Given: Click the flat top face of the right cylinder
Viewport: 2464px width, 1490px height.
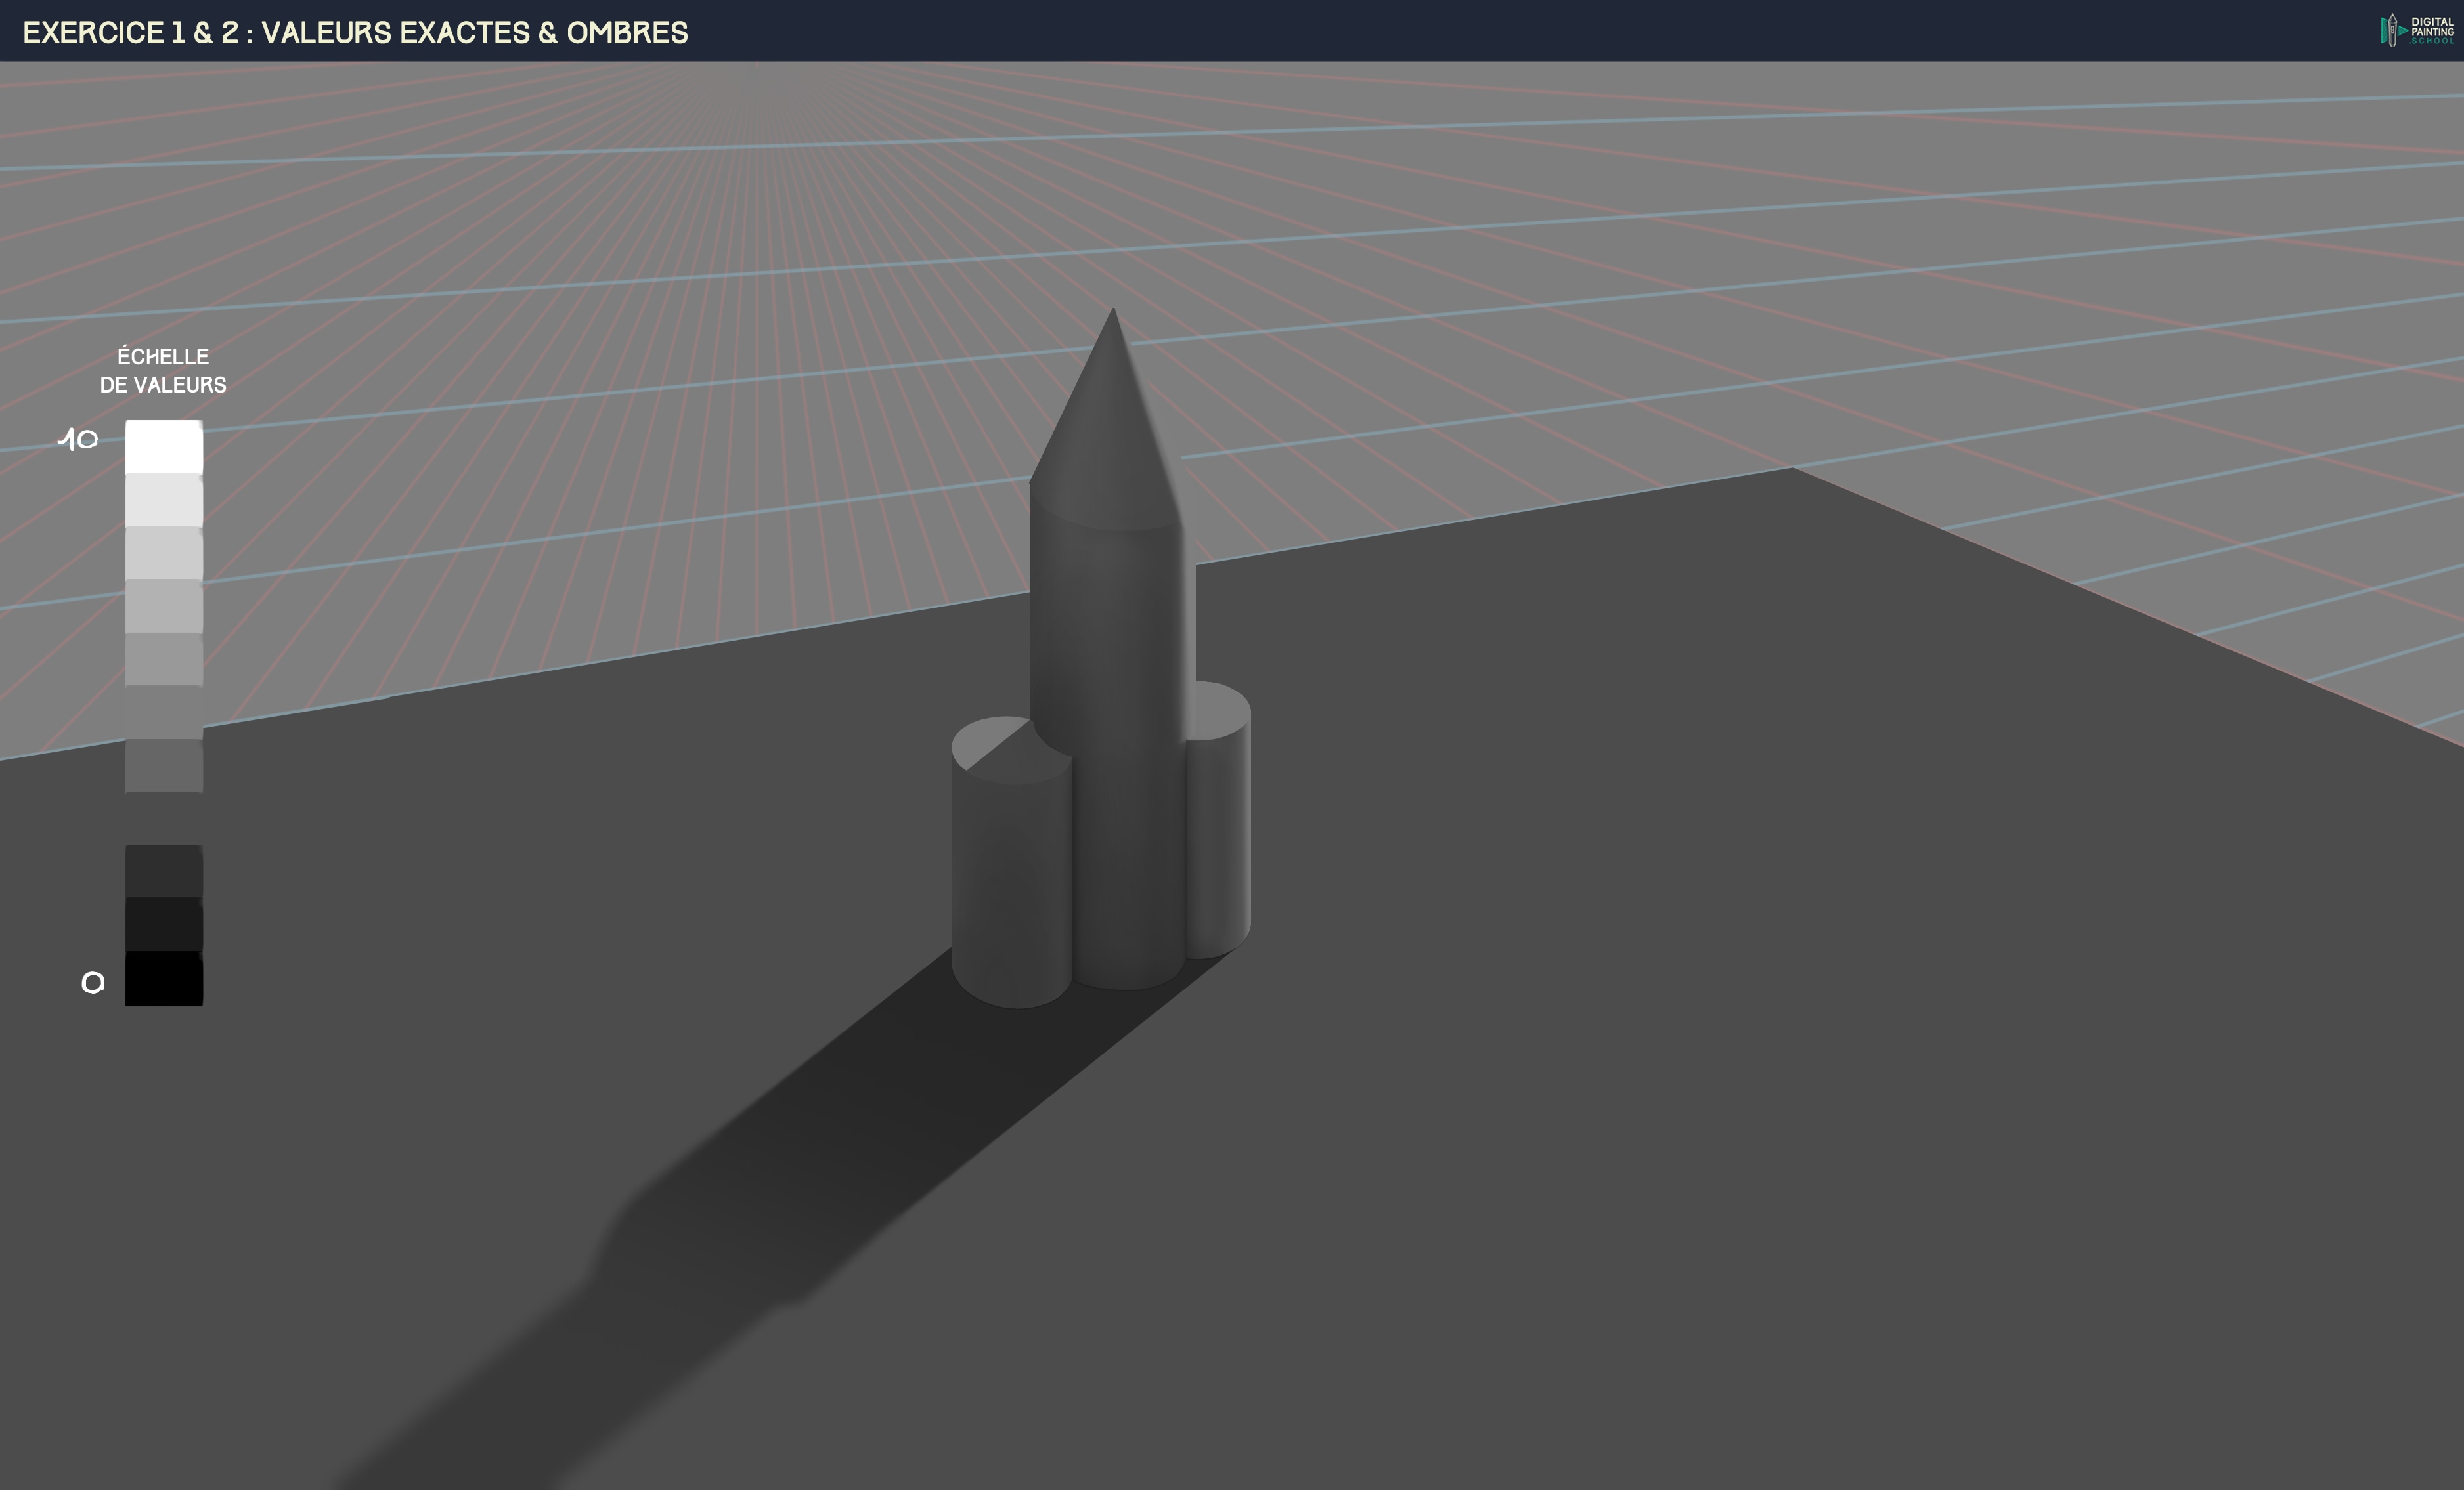Looking at the screenshot, I should click(x=1222, y=710).
